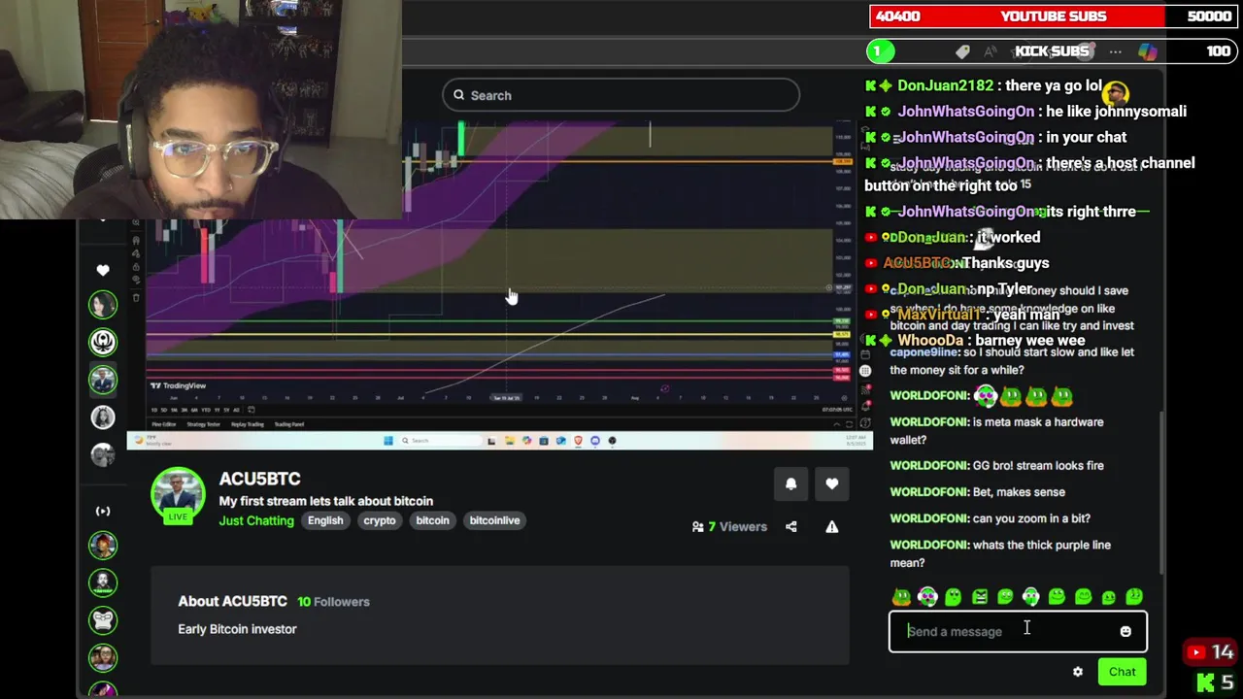
Task: Open the Just Chatting category link
Action: tap(256, 520)
